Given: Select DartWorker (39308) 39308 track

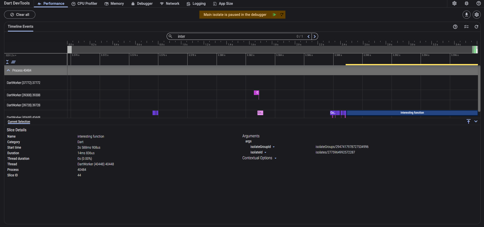Looking at the screenshot, I should (23, 95).
